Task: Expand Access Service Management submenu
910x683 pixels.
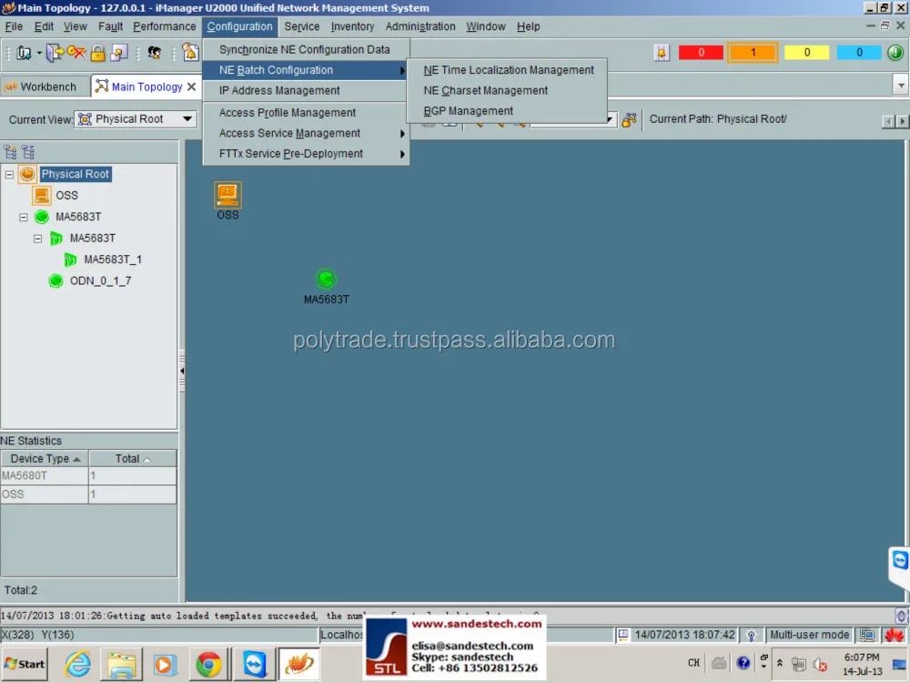Action: [x=305, y=134]
